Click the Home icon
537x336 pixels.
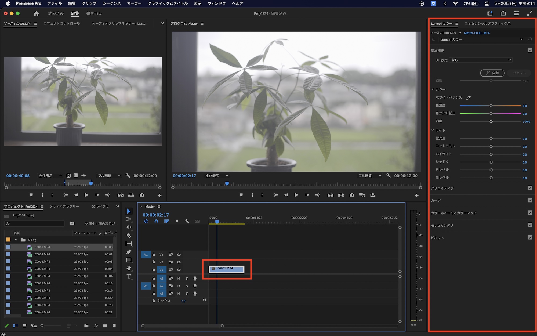click(36, 13)
